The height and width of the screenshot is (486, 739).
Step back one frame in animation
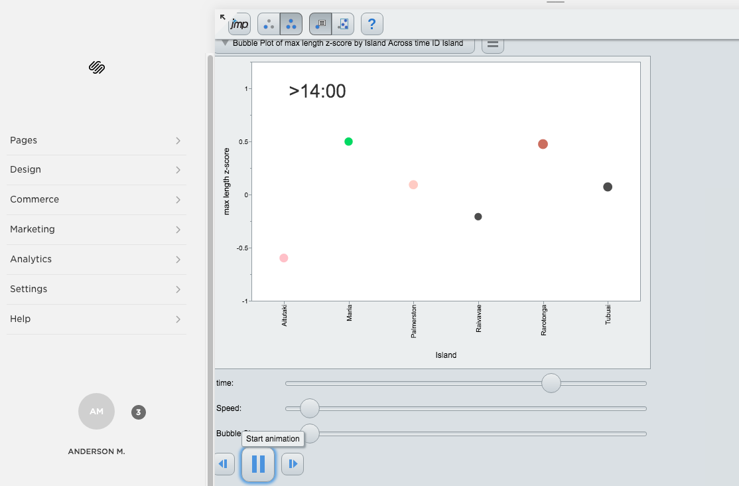[x=224, y=464]
